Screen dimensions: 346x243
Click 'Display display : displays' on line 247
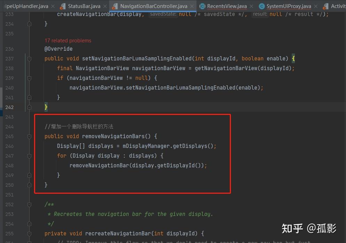tap(113, 156)
